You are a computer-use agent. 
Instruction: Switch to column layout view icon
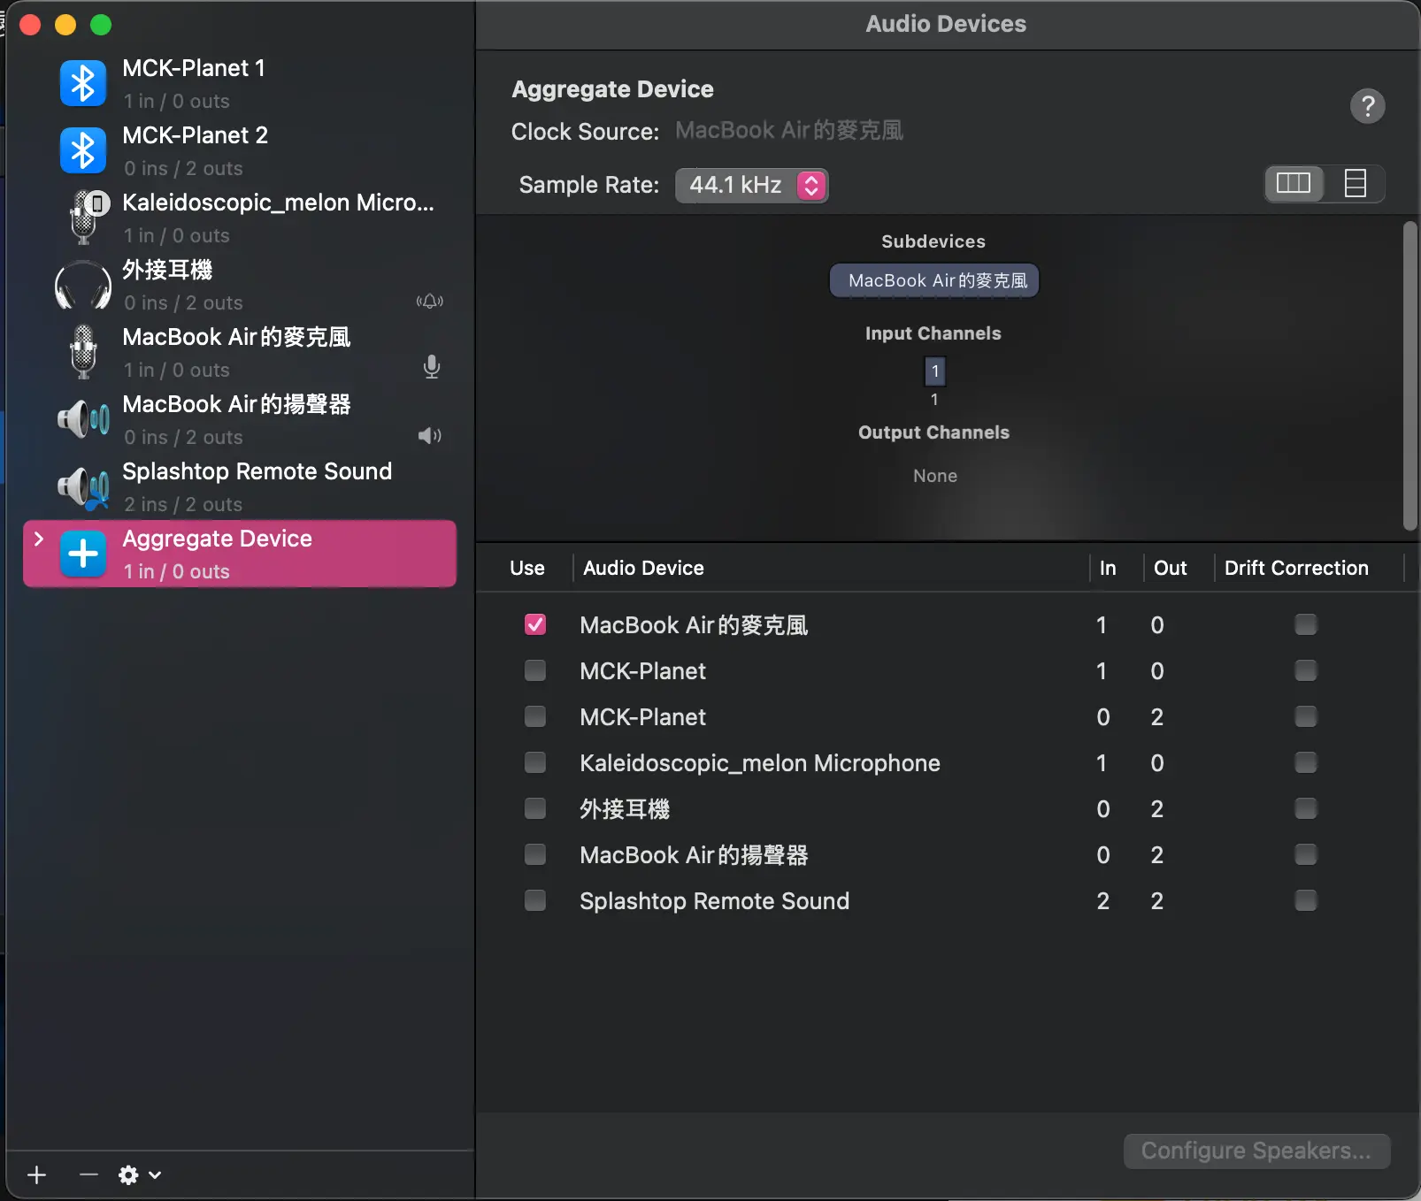1294,184
